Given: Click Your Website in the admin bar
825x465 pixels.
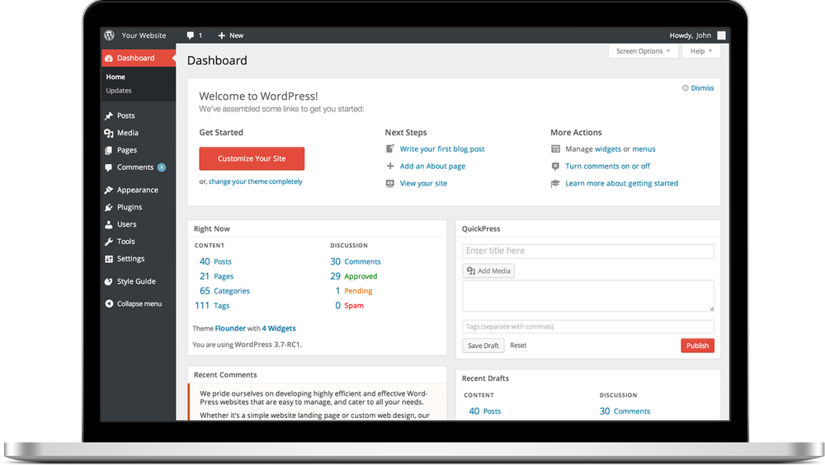Looking at the screenshot, I should tap(144, 35).
